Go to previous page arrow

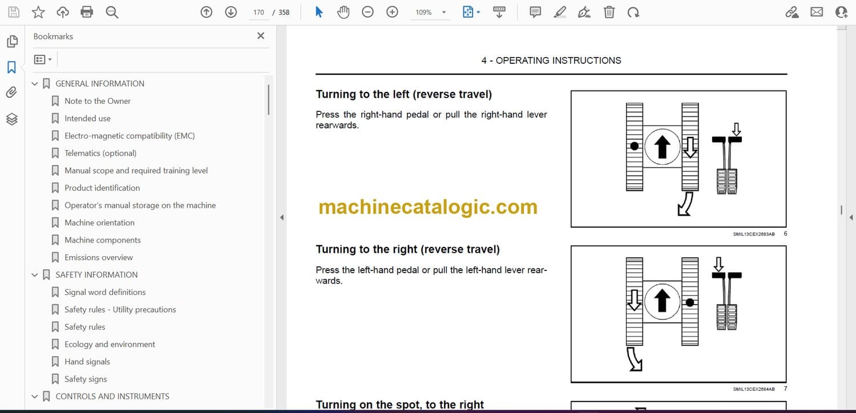tap(207, 12)
